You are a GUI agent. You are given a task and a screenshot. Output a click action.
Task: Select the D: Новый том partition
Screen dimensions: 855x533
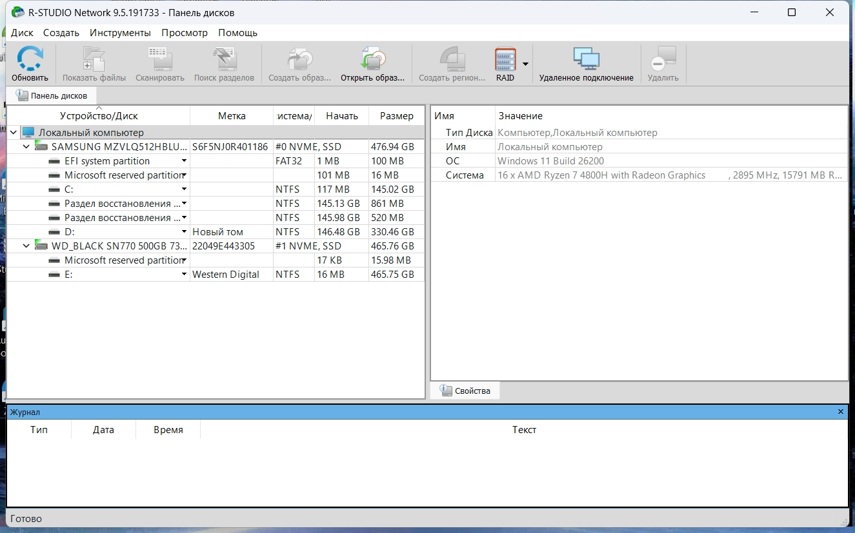click(x=70, y=232)
